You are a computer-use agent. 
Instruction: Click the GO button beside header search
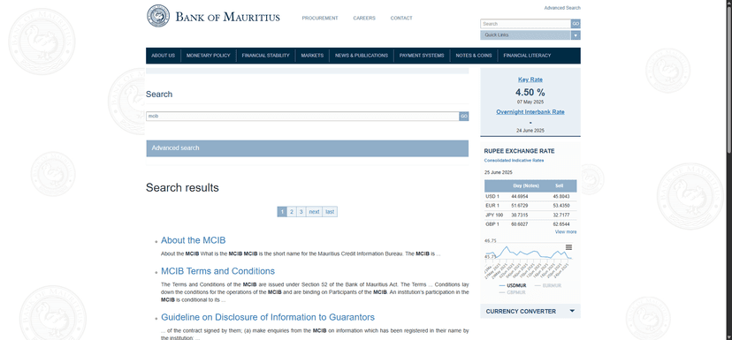[576, 24]
